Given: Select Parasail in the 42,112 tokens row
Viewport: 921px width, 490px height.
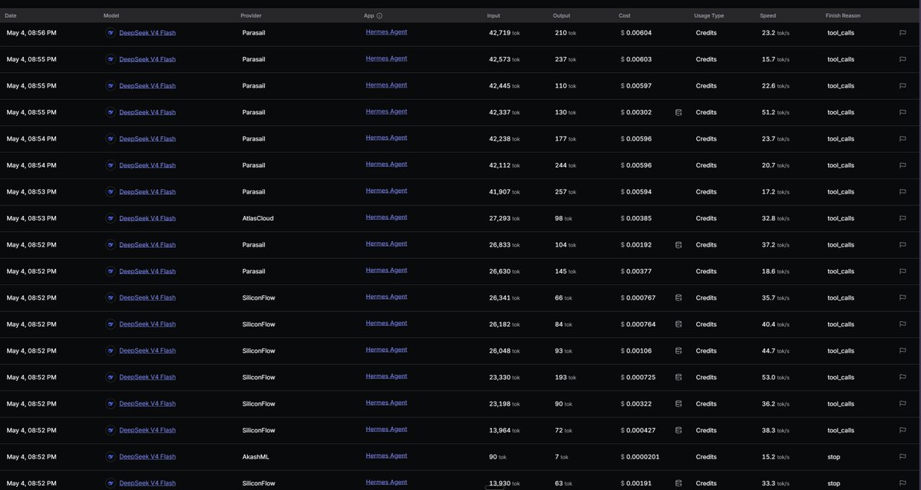Looking at the screenshot, I should click(x=253, y=165).
